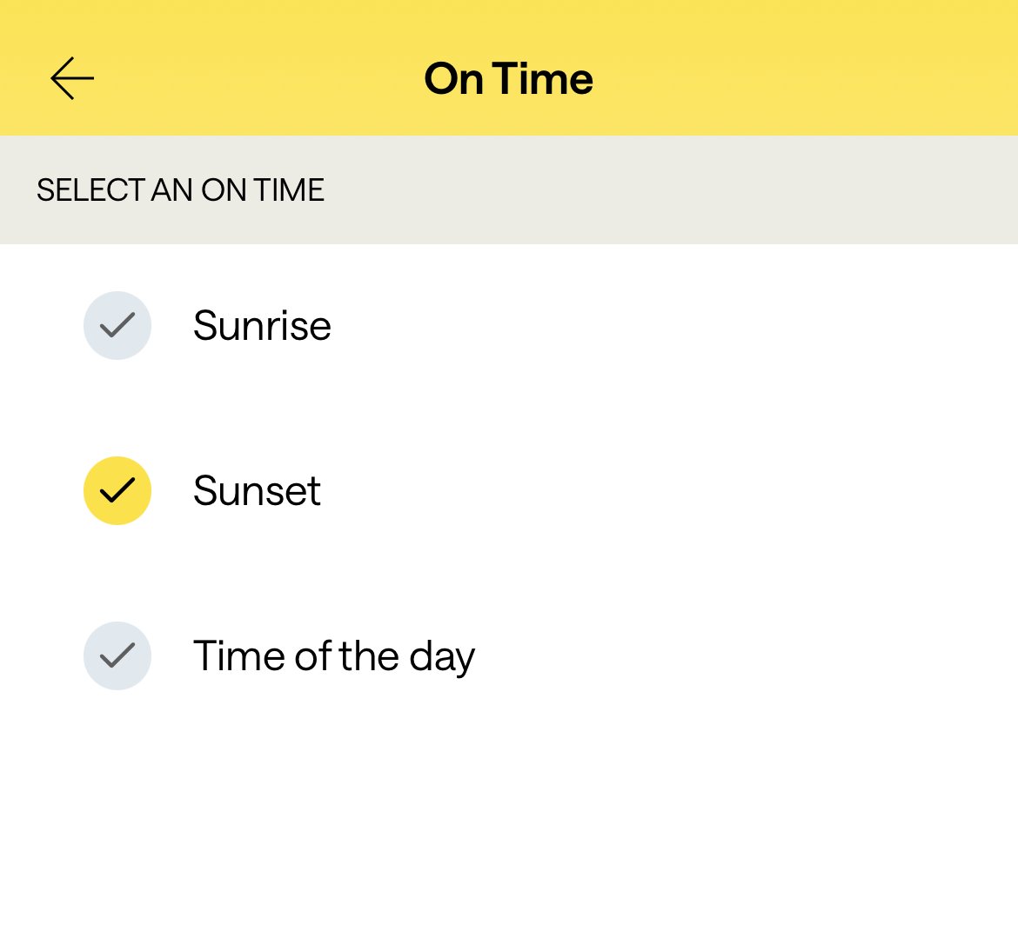Screen dimensions: 1018x931
Task: Toggle the yellow Sunset check circle
Action: (x=117, y=490)
